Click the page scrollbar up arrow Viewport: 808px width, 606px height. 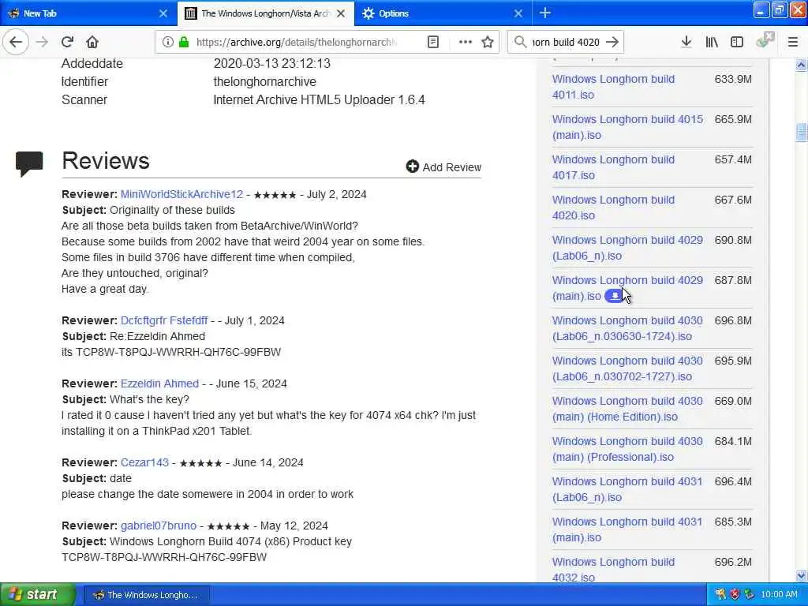(801, 65)
